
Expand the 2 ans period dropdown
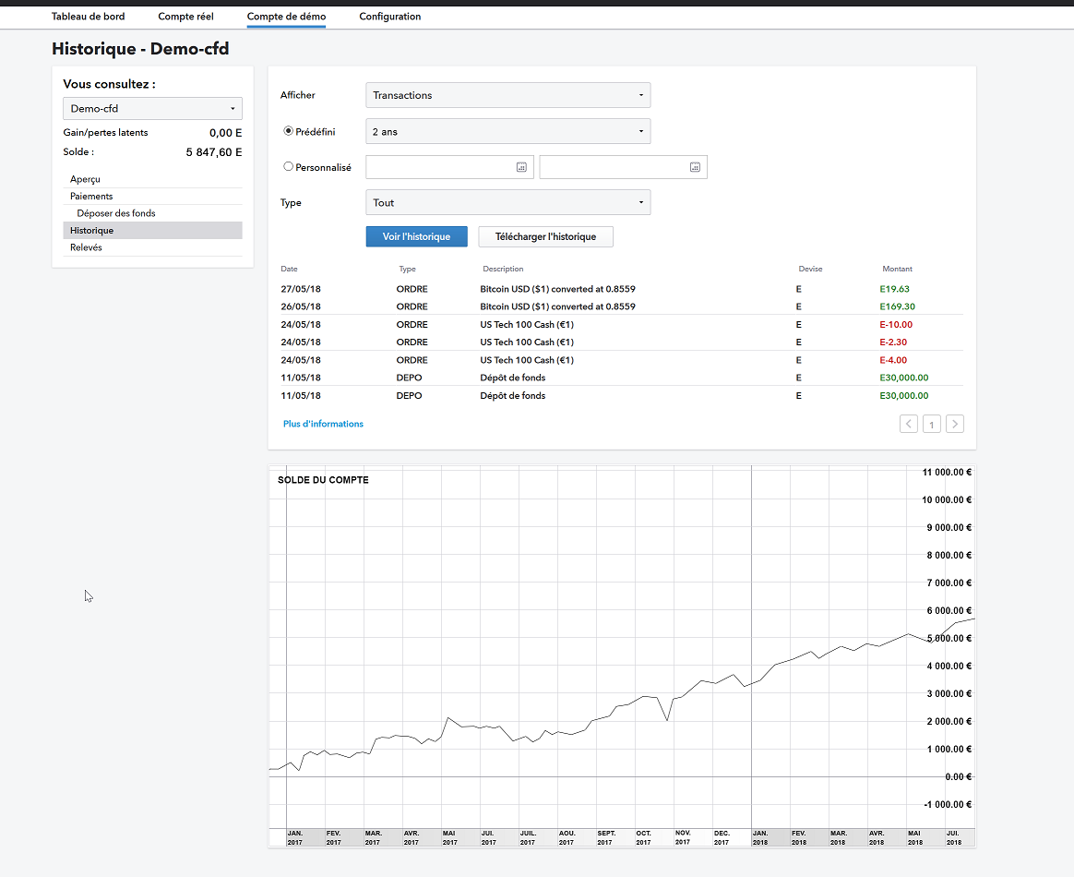(507, 131)
